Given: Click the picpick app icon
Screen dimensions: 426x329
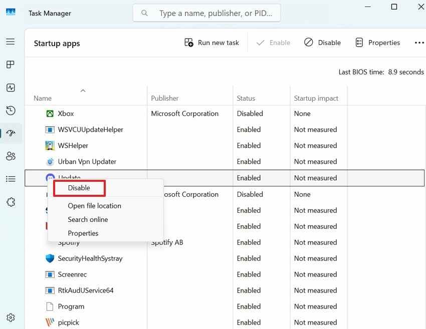Looking at the screenshot, I should pos(50,322).
